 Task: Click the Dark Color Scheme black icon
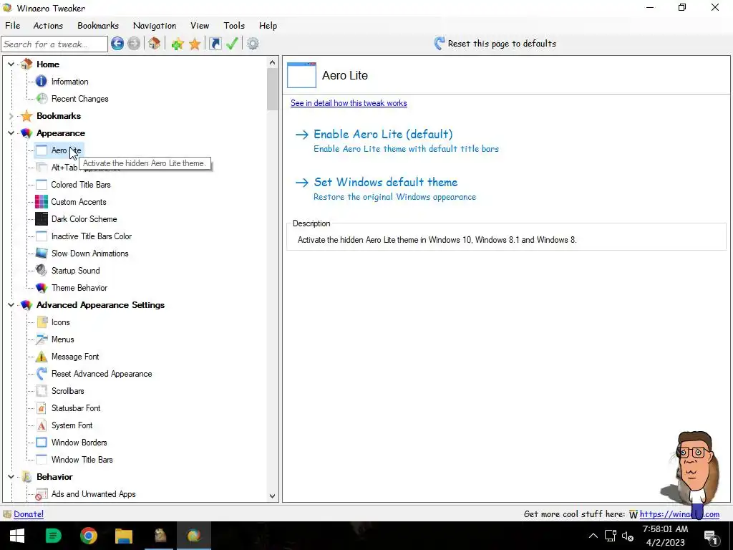[x=41, y=219]
